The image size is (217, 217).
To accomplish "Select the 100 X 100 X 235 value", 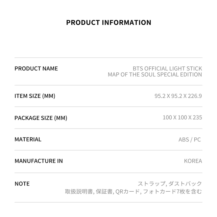I will 182,117.
